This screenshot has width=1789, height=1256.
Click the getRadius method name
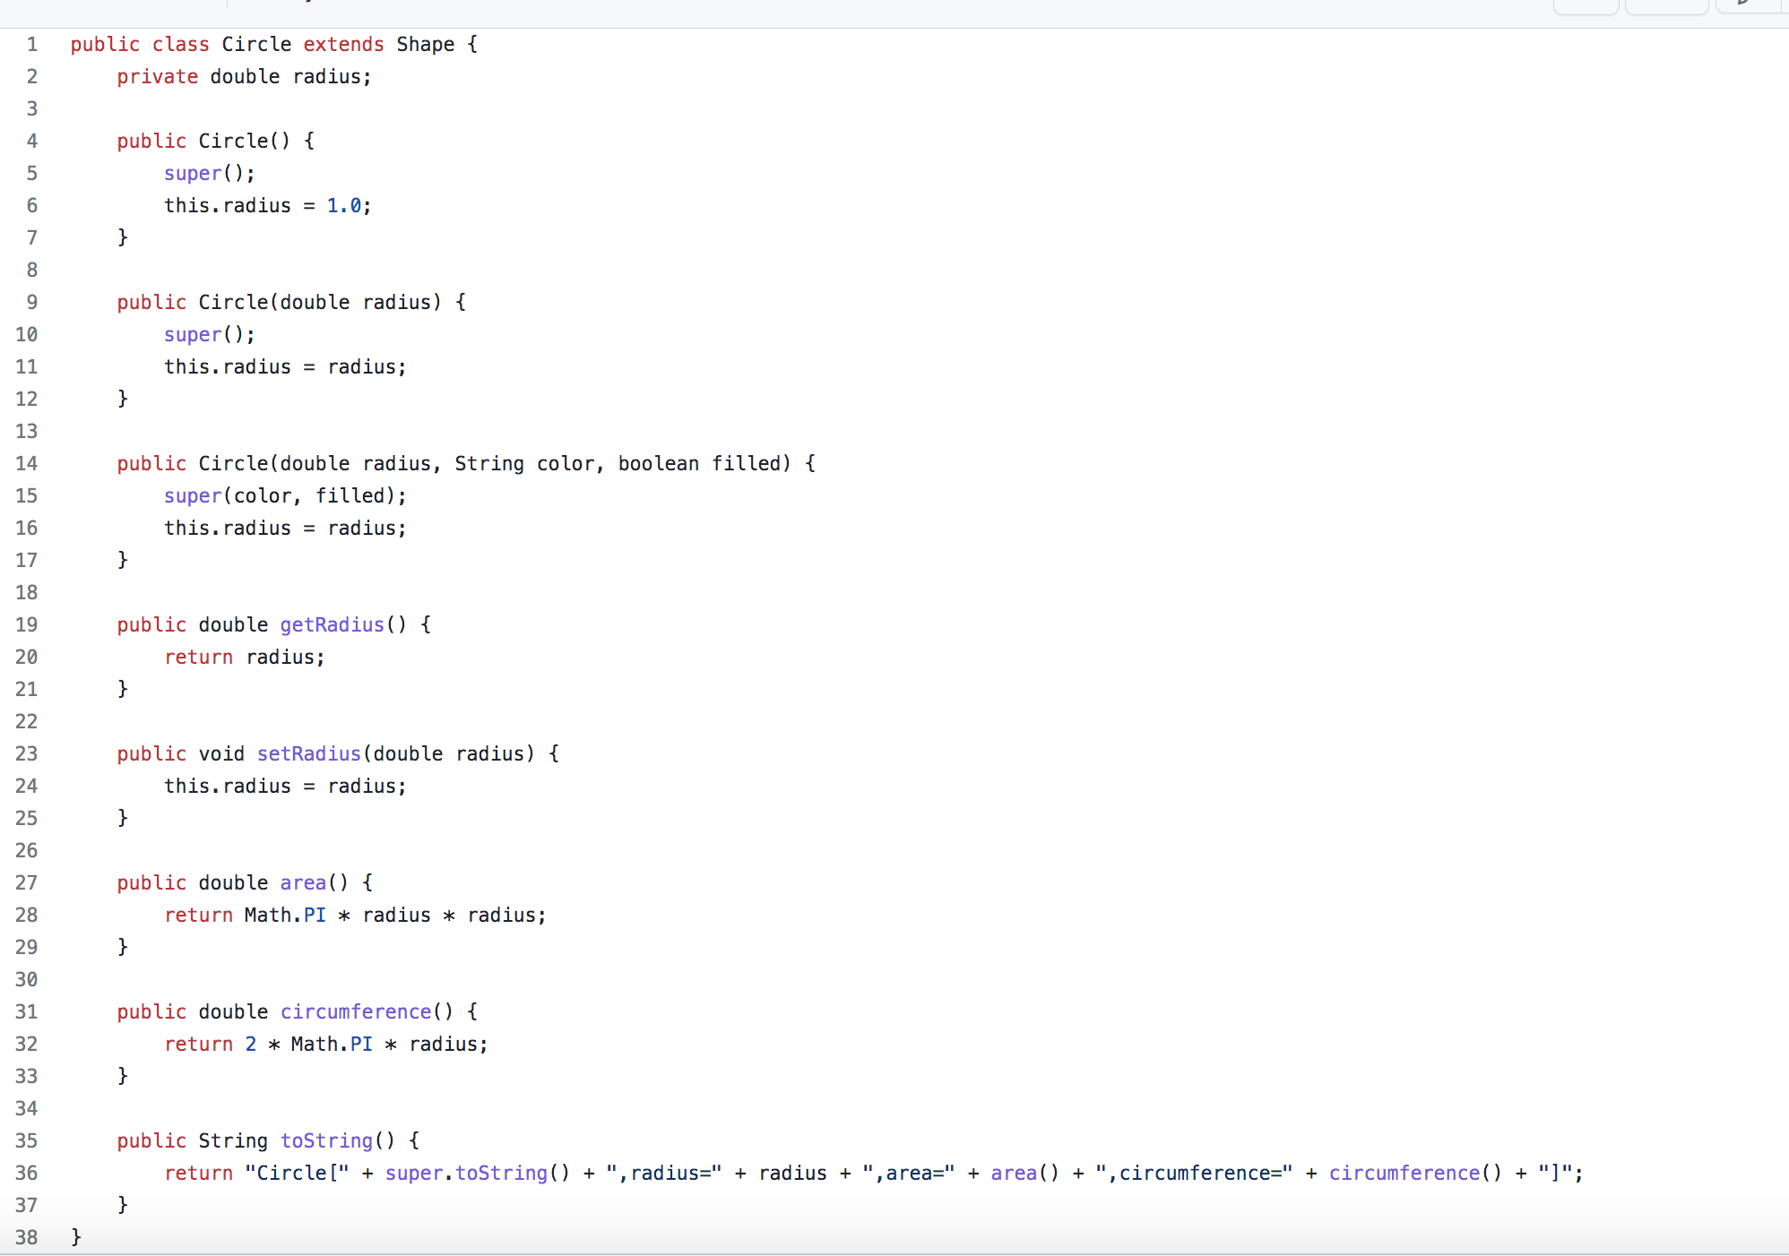[x=332, y=625]
